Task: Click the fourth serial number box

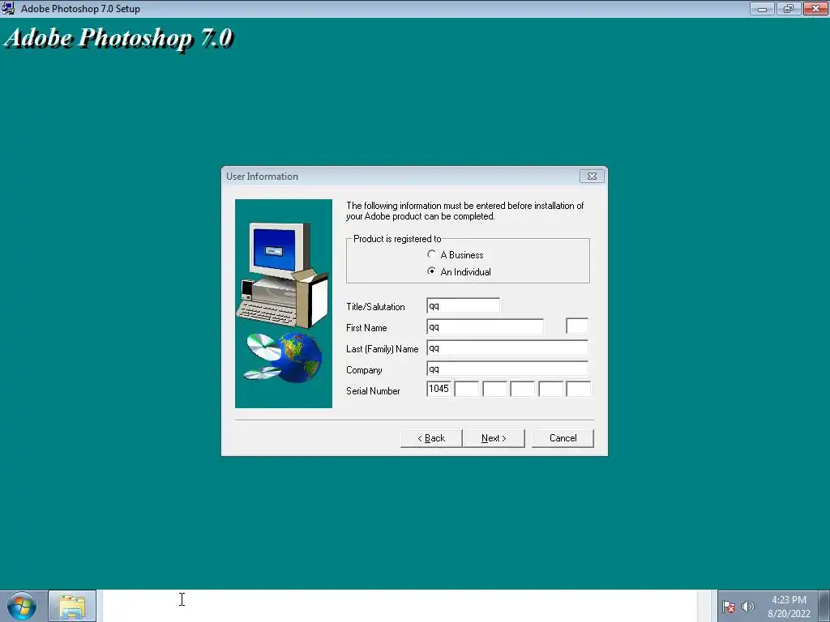Action: [x=523, y=389]
